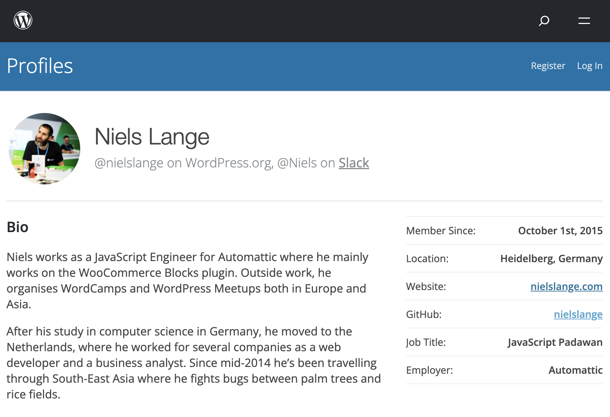Click the Log In menu item
Screen dimensions: 610x417
589,66
